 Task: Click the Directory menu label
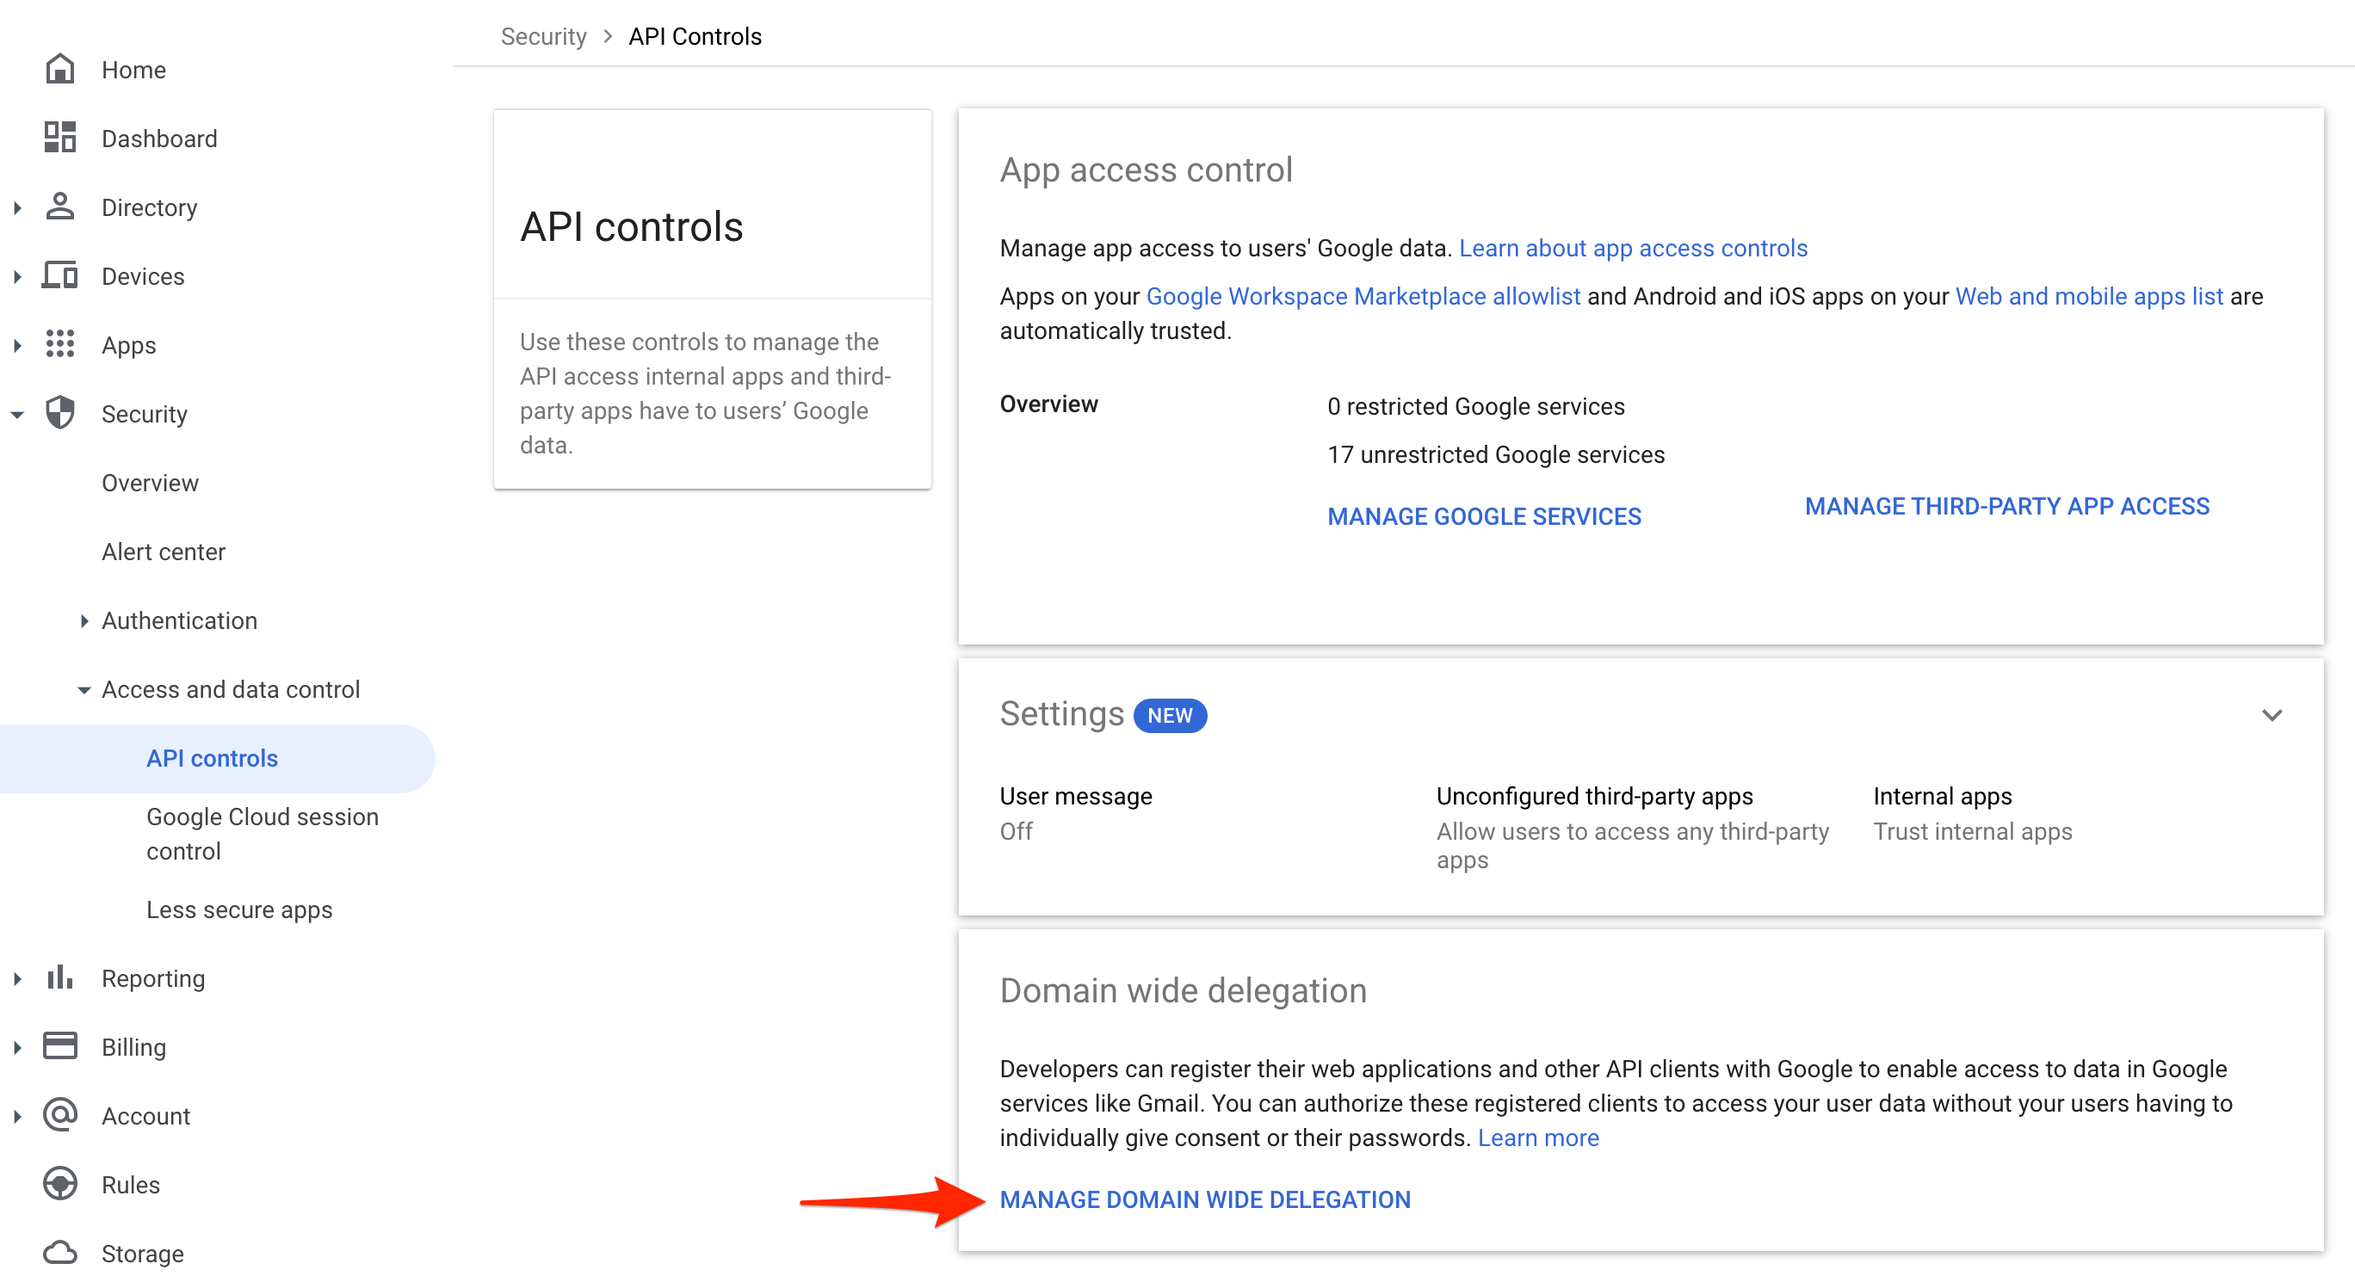(149, 208)
